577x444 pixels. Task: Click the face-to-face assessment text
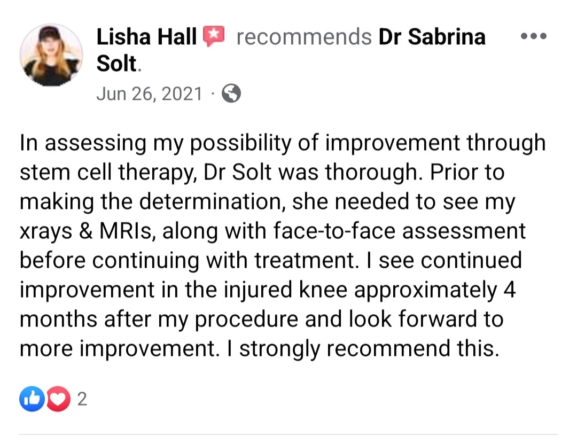coord(399,231)
